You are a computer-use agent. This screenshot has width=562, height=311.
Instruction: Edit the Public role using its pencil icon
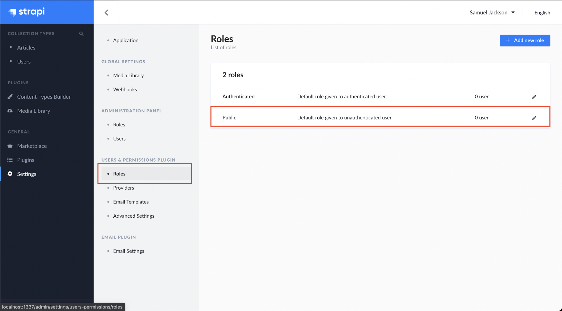[534, 117]
